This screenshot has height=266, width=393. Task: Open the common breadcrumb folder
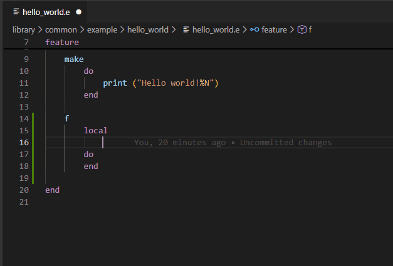(61, 30)
